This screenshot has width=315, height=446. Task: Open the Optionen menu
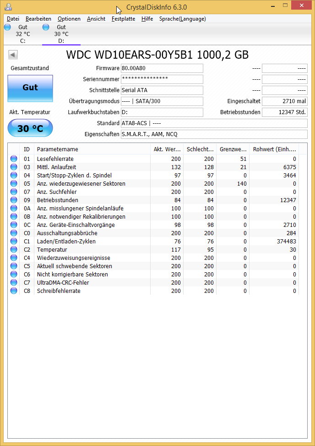[69, 19]
